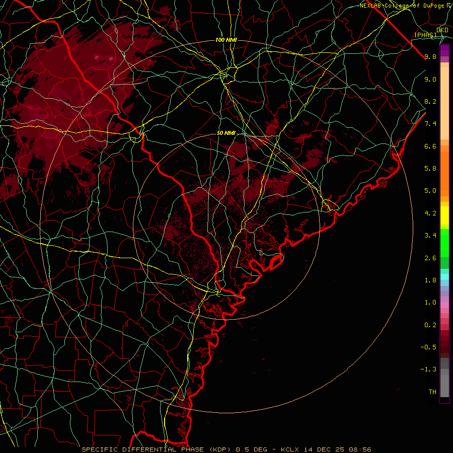The width and height of the screenshot is (453, 453).
Task: Click the 1.8 value on the scale
Action: tap(430, 280)
